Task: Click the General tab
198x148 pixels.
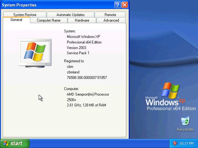Action: point(16,20)
